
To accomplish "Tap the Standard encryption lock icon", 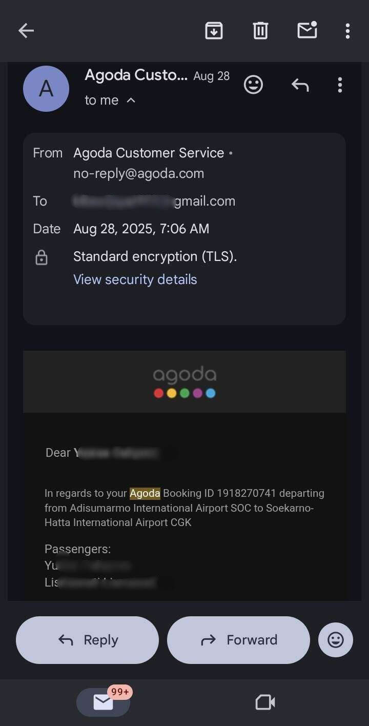I will [42, 257].
